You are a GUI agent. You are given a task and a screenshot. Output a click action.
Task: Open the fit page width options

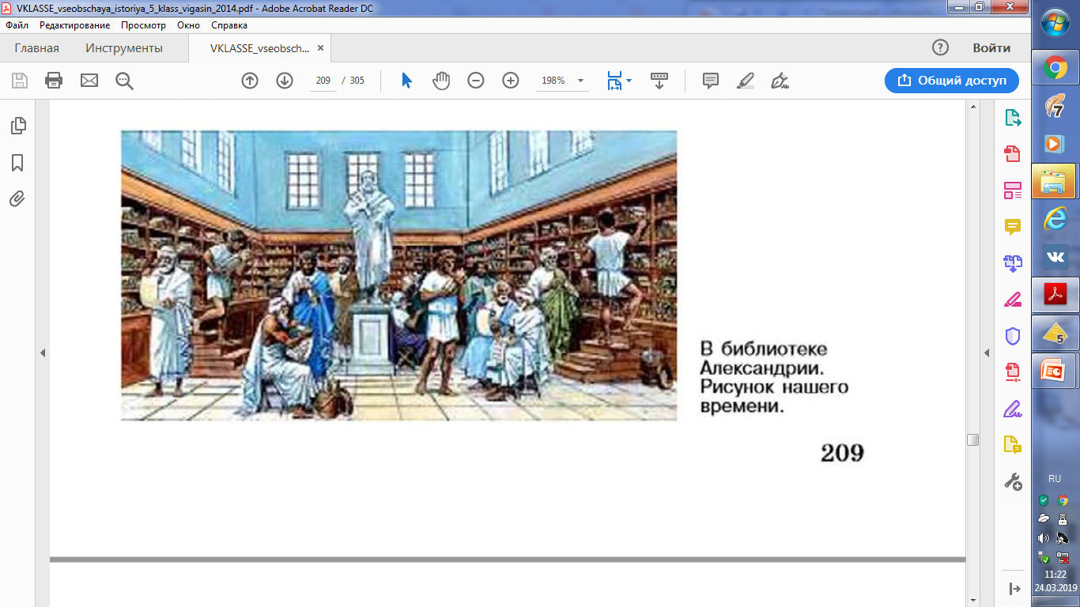[x=619, y=80]
